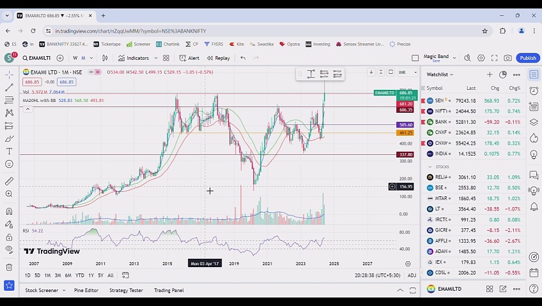Screen dimensions: 542x306
Task: Switch range to 1D
Action: pos(27,275)
